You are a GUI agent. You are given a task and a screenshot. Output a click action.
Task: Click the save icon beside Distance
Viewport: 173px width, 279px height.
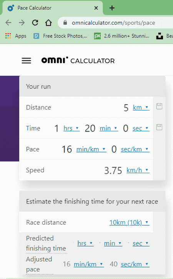click(x=159, y=106)
